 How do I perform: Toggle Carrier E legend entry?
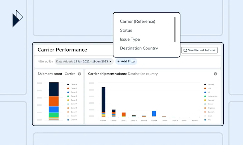tap(72, 100)
